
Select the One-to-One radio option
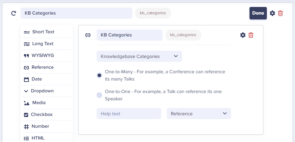pyautogui.click(x=99, y=95)
